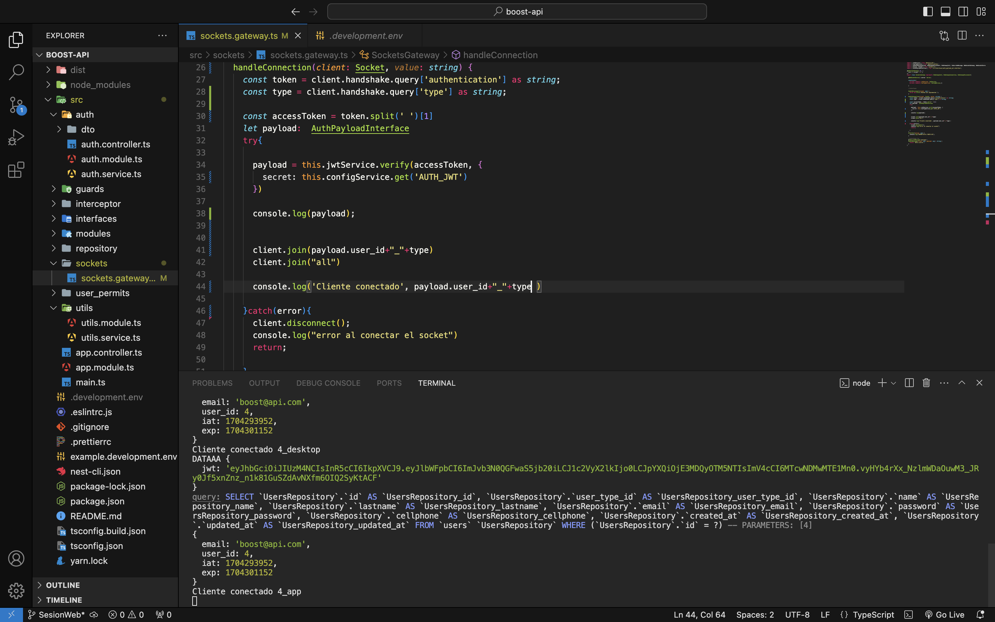The width and height of the screenshot is (995, 622).
Task: Toggle bottom Panel visibility in title bar
Action: point(946,11)
